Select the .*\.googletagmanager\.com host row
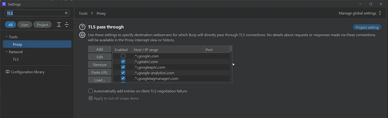The height and width of the screenshot is (118, 388). (171, 78)
